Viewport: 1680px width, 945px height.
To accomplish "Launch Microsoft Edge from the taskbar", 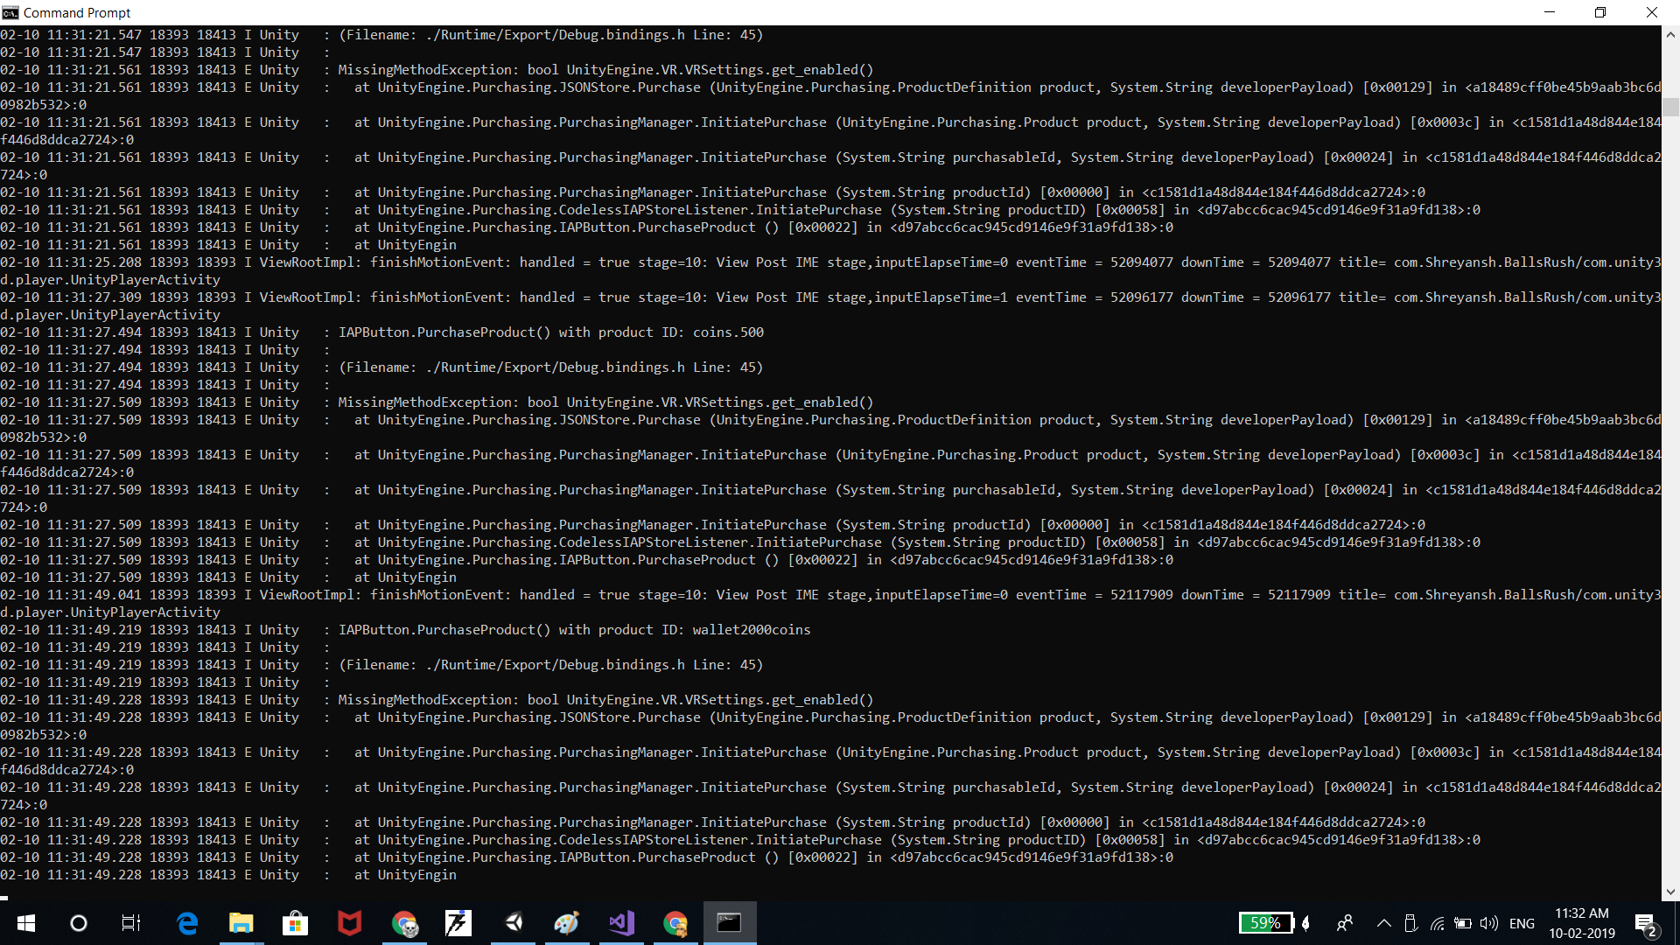I will [x=187, y=923].
